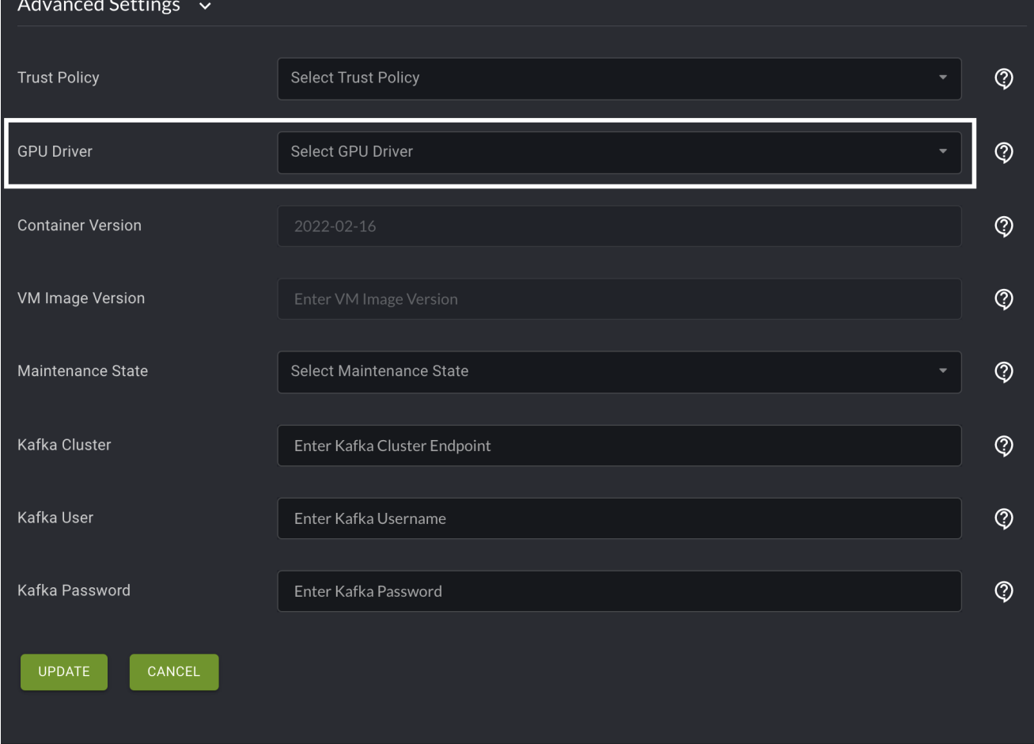This screenshot has width=1034, height=744.
Task: Click Maintenance State help icon
Action: coord(1004,371)
